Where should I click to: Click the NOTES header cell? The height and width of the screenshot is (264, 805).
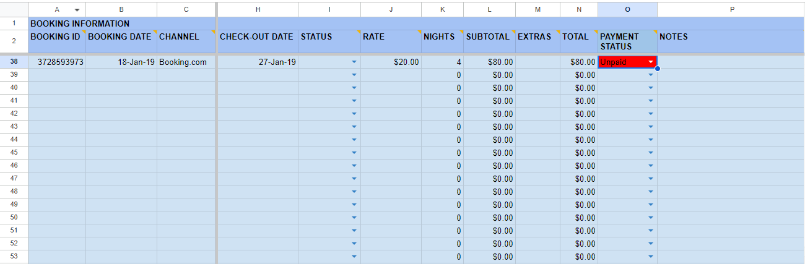731,41
